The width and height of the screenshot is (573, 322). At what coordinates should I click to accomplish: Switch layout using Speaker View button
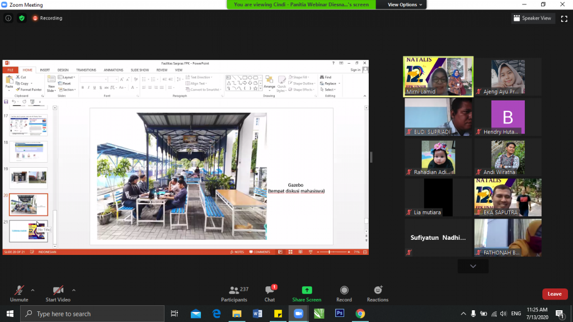pos(532,18)
